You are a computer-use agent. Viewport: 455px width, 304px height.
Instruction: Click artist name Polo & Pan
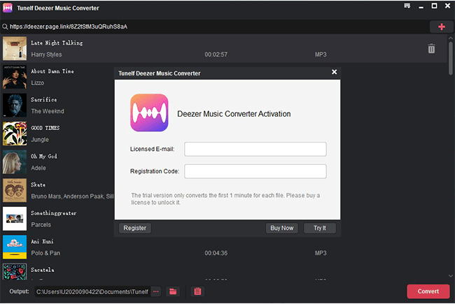pos(45,253)
